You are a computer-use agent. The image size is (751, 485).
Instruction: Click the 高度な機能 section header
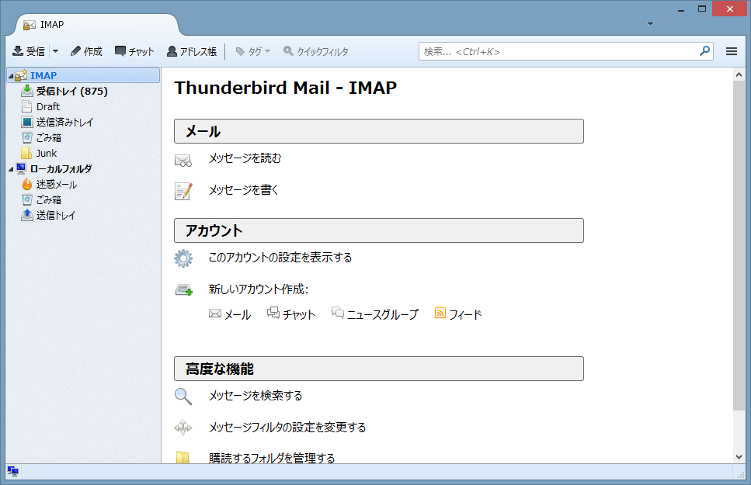379,369
